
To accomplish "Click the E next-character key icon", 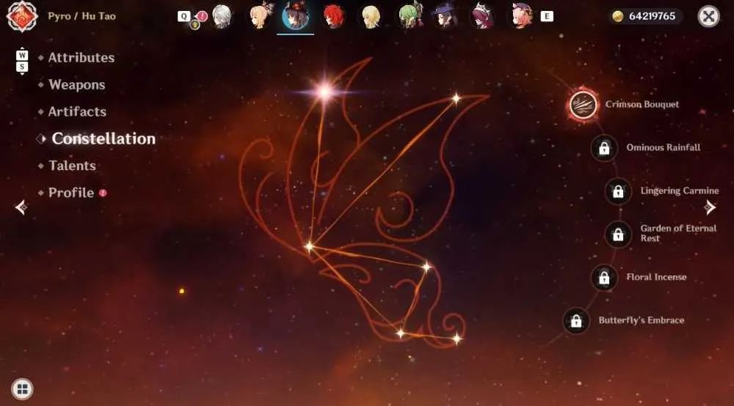I will tap(547, 16).
